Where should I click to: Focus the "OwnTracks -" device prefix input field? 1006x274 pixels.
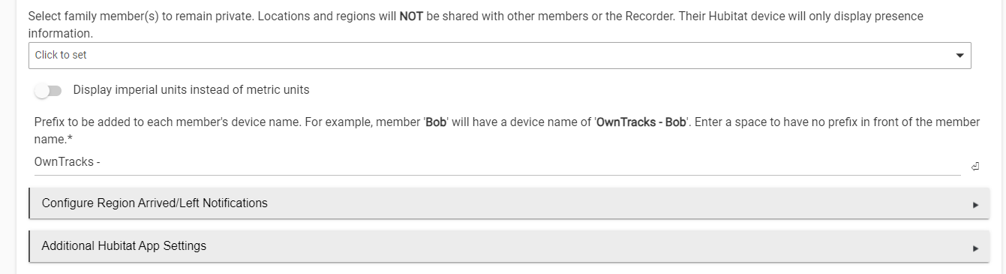pos(497,162)
